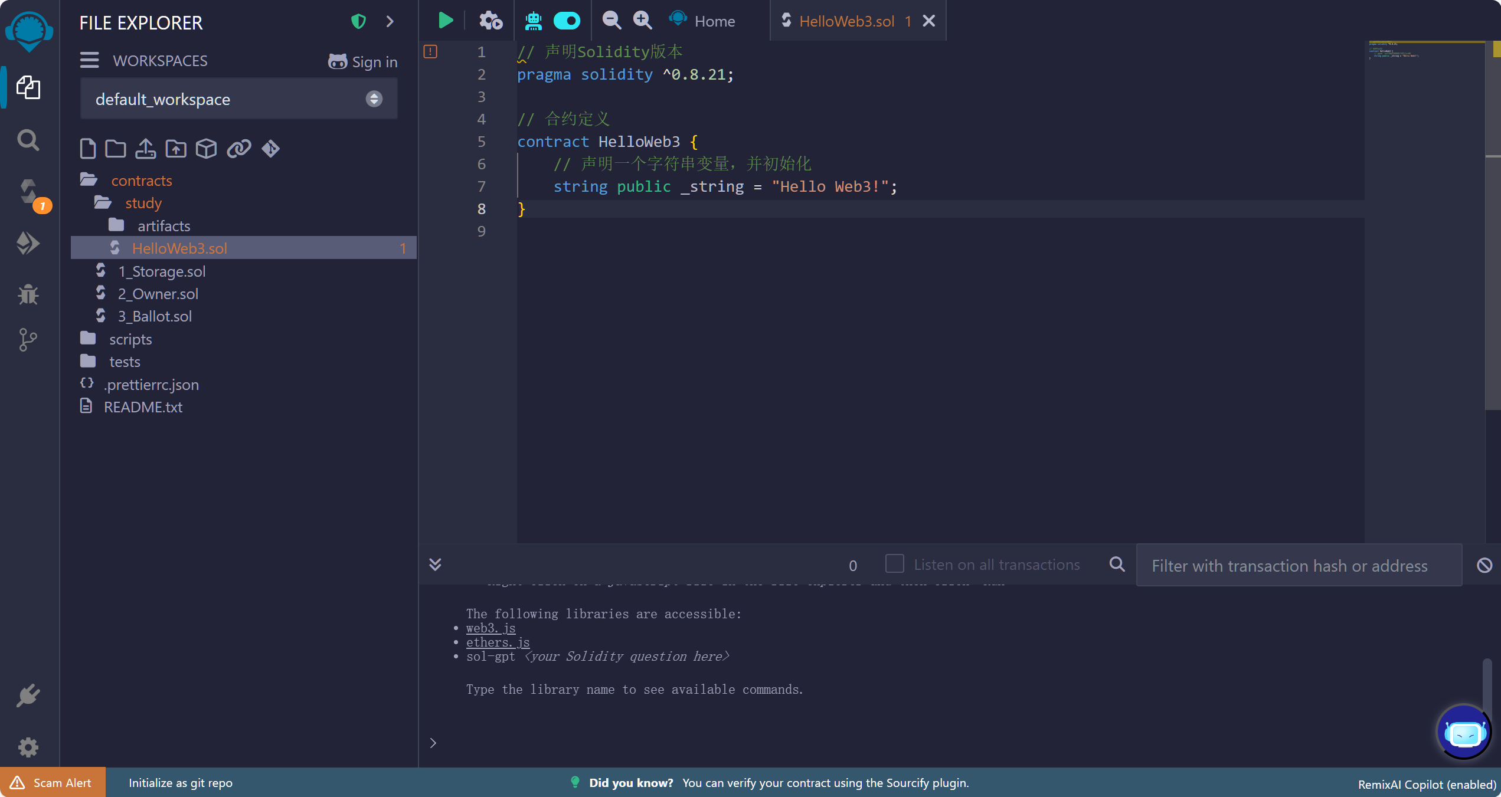1501x797 pixels.
Task: Click the create new file icon
Action: coord(87,149)
